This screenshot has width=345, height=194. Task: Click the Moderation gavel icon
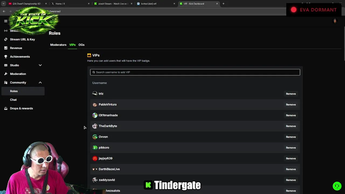(6, 74)
